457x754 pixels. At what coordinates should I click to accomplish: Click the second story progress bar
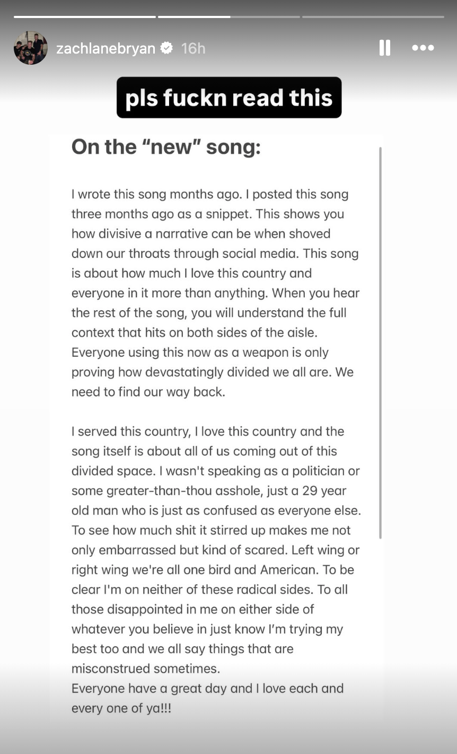coord(228,17)
